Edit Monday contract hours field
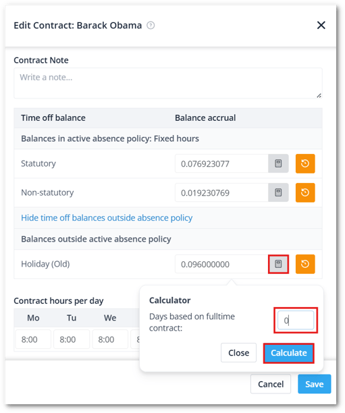The image size is (345, 413). pyautogui.click(x=33, y=339)
